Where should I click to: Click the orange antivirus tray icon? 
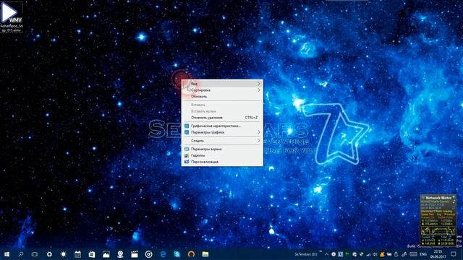(x=382, y=254)
